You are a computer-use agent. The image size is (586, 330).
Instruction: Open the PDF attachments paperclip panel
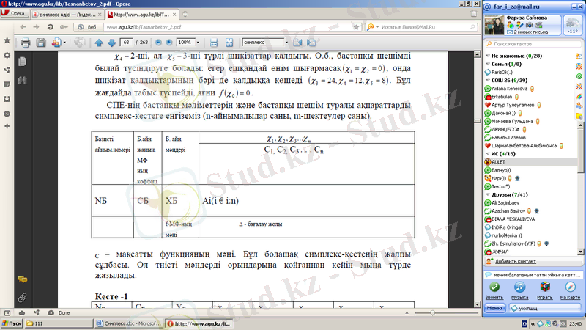[x=22, y=298]
